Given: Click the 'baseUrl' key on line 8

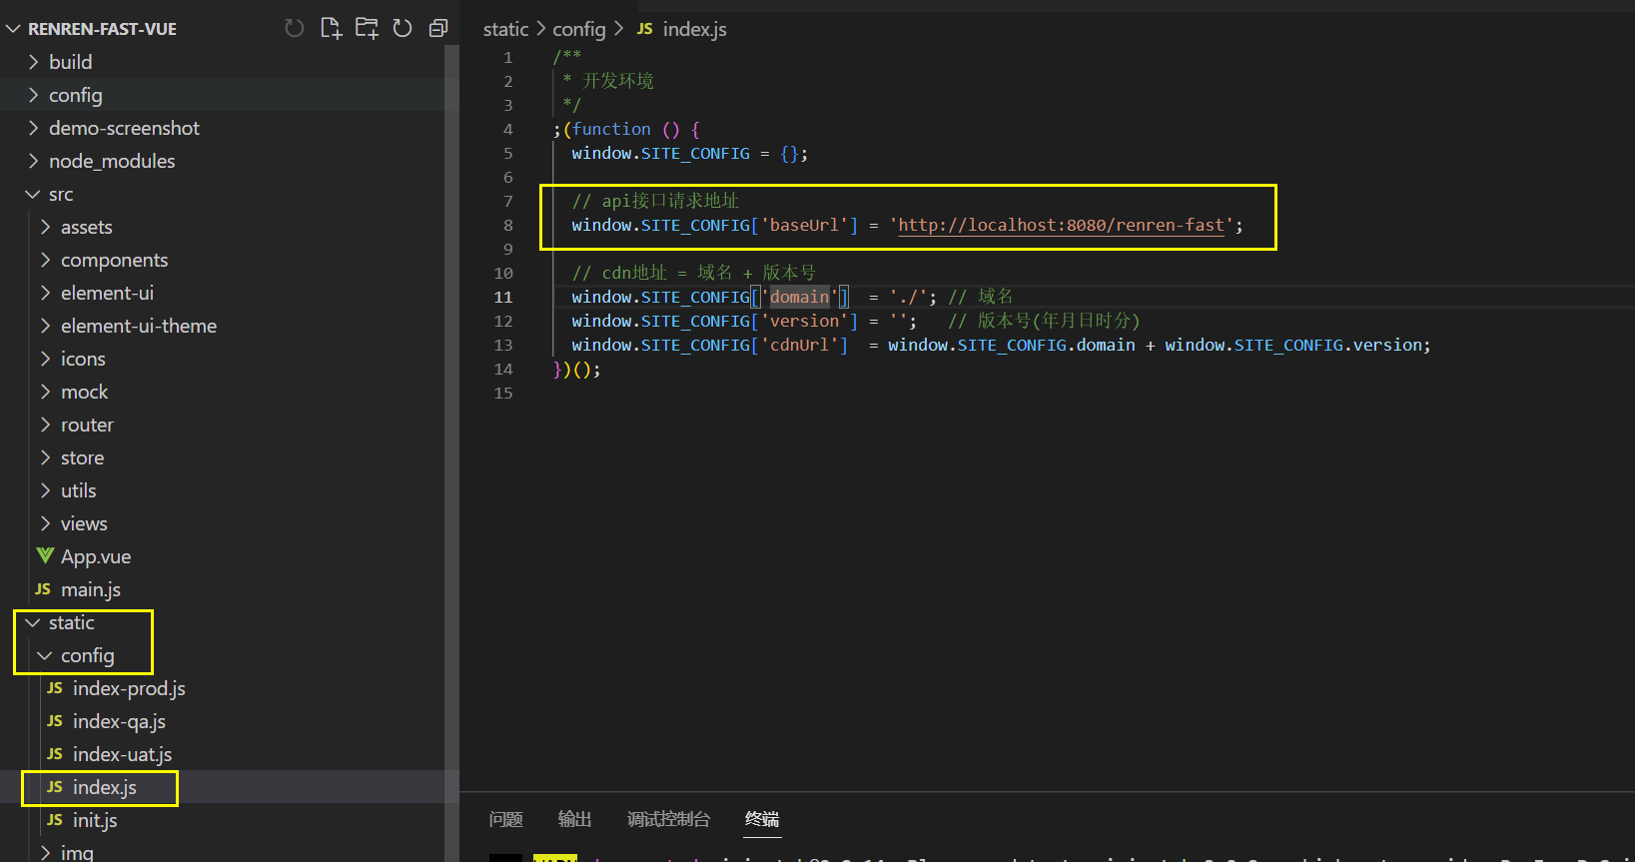Looking at the screenshot, I should tap(804, 225).
